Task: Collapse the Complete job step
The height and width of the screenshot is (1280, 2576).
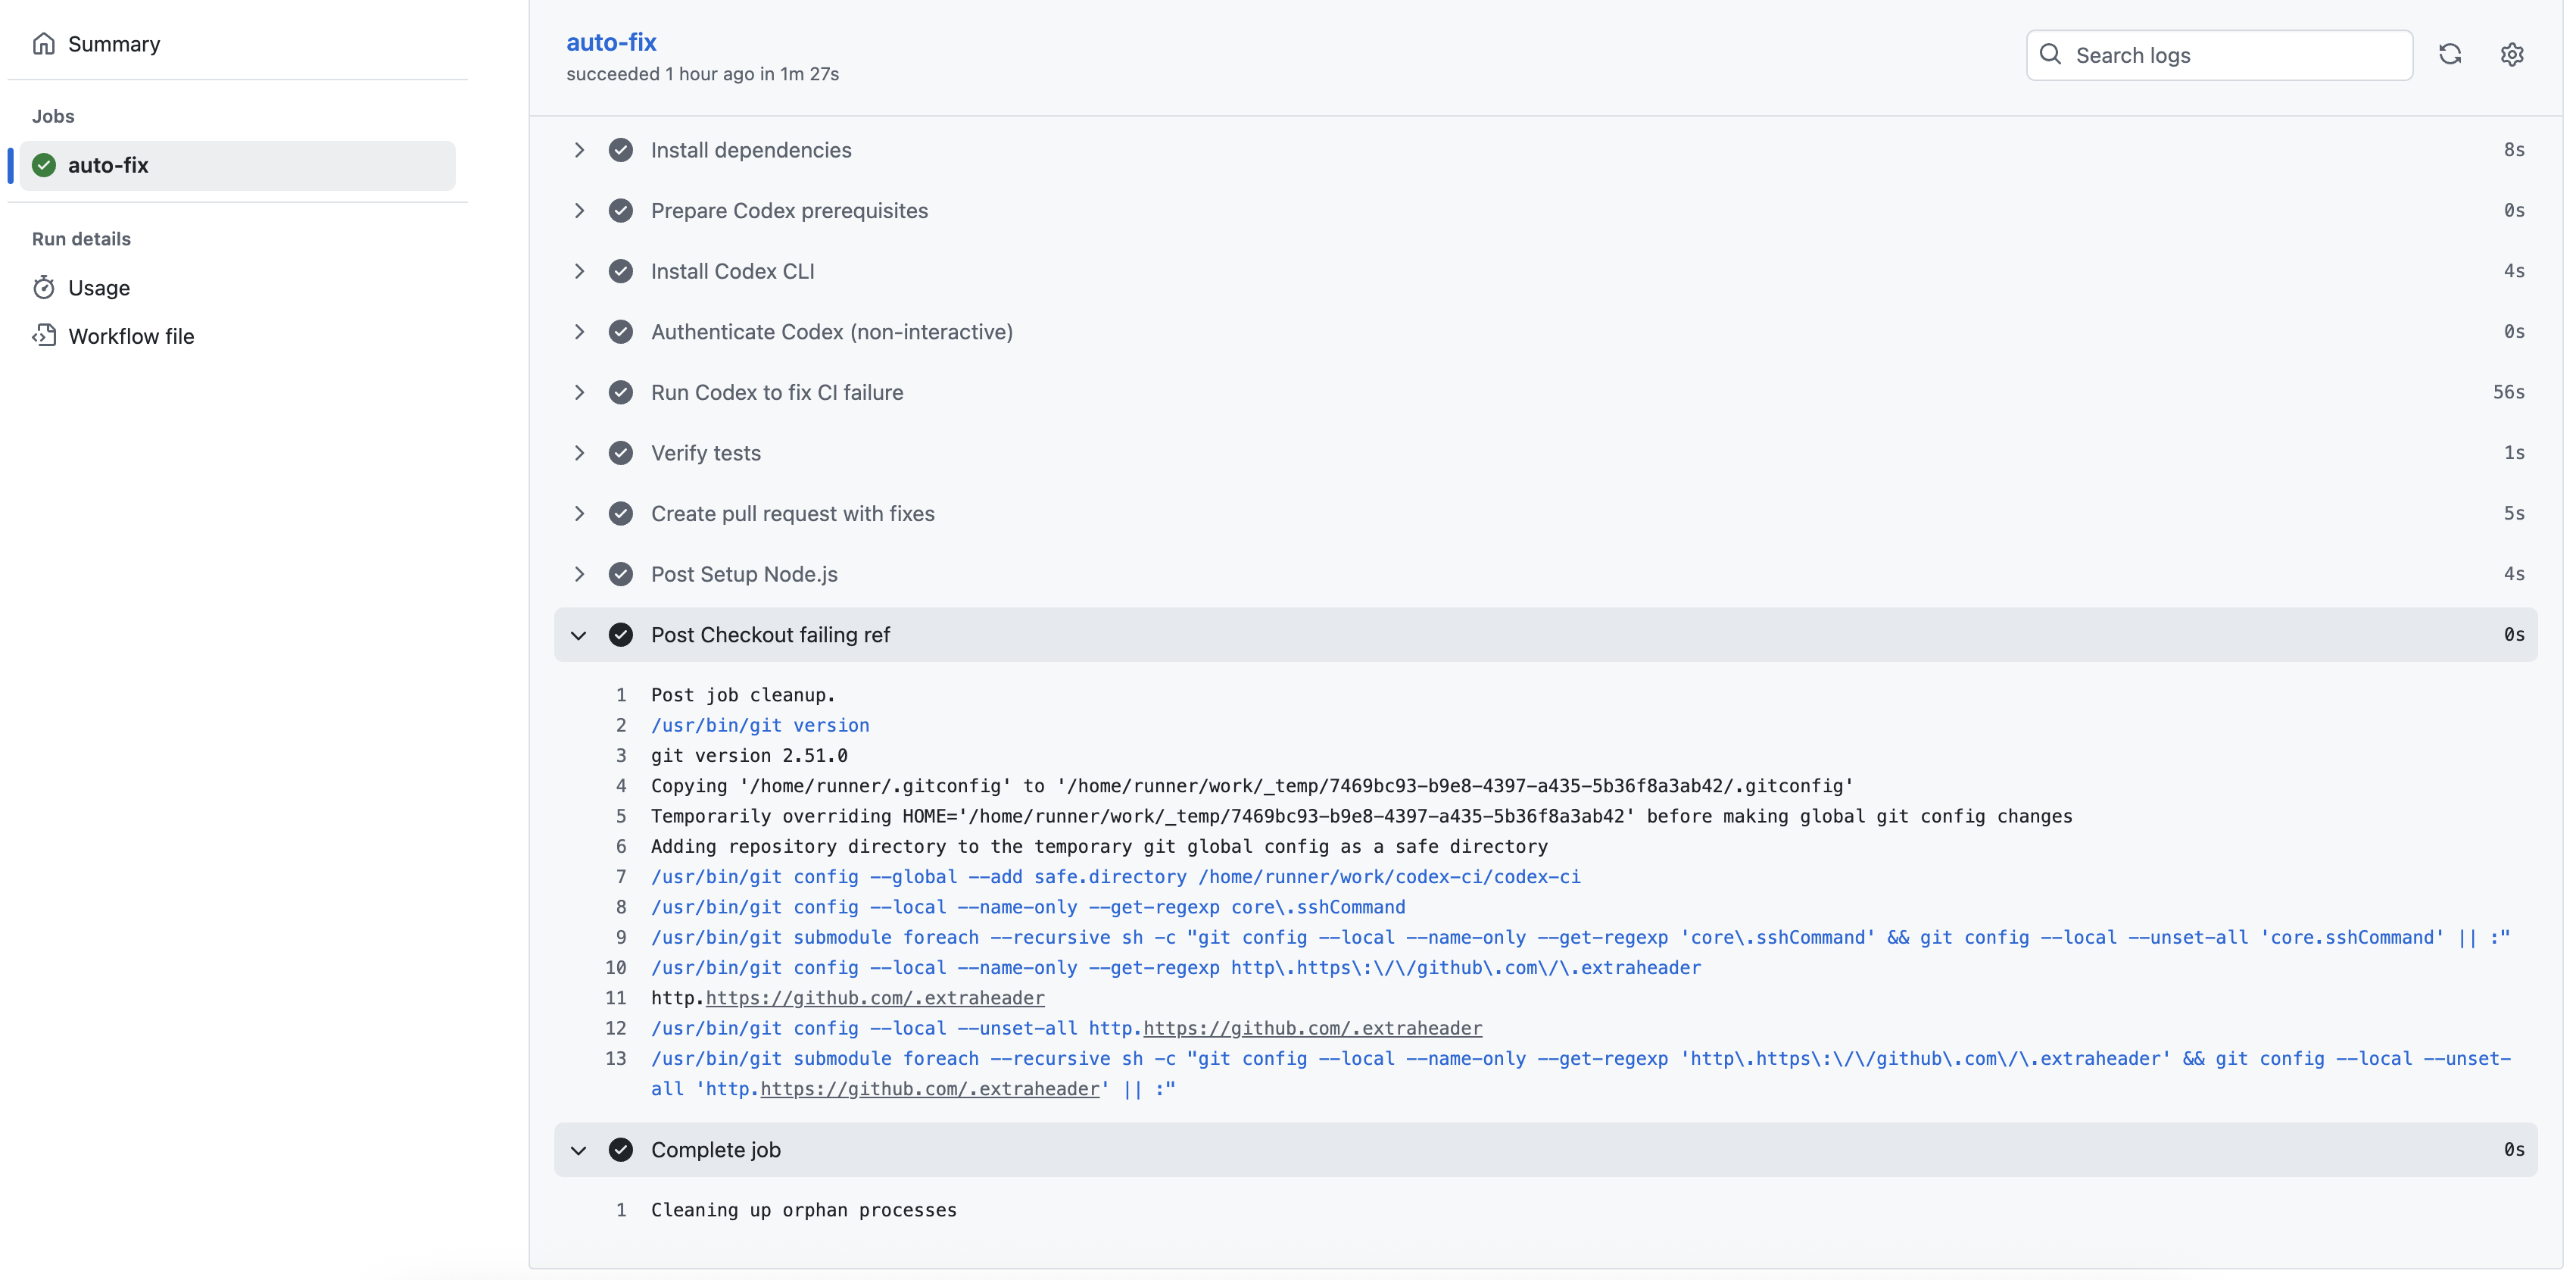Action: [579, 1150]
